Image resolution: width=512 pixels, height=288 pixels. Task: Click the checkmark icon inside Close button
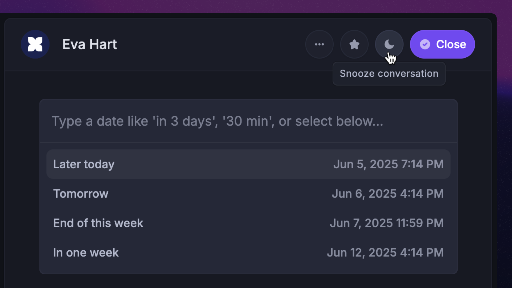[x=425, y=44]
